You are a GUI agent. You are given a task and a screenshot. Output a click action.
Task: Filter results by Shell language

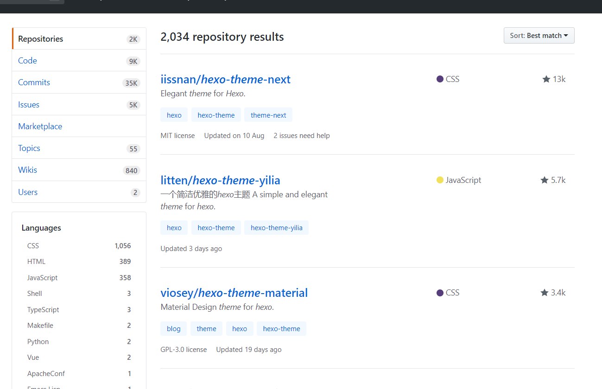pos(79,294)
